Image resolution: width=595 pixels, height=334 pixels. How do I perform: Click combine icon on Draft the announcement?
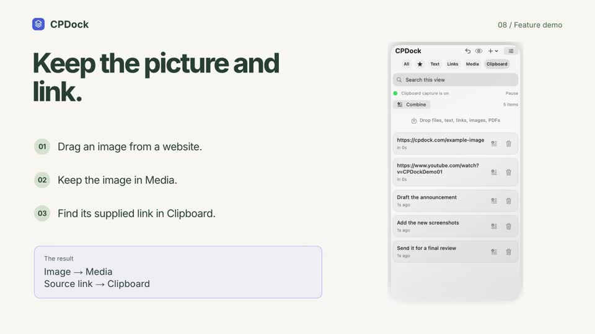click(x=494, y=200)
